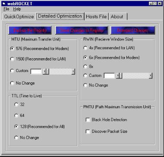Minimize the webROCKET window

(x=151, y=3)
